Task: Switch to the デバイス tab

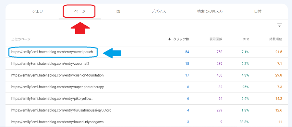Action: pyautogui.click(x=158, y=11)
